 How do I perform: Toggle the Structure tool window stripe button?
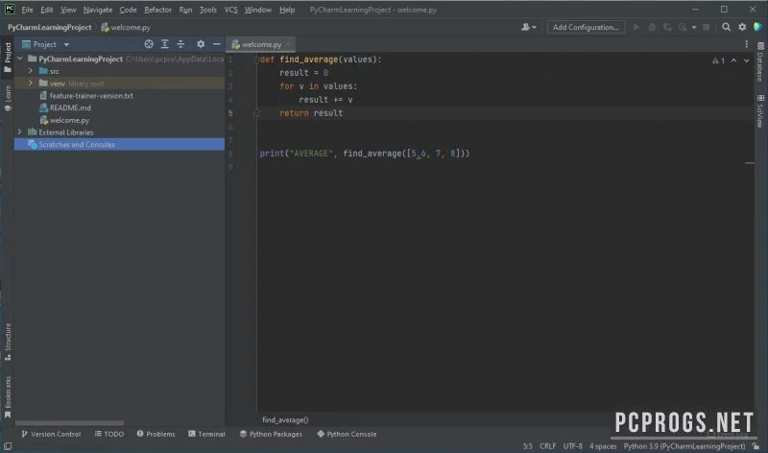[8, 342]
